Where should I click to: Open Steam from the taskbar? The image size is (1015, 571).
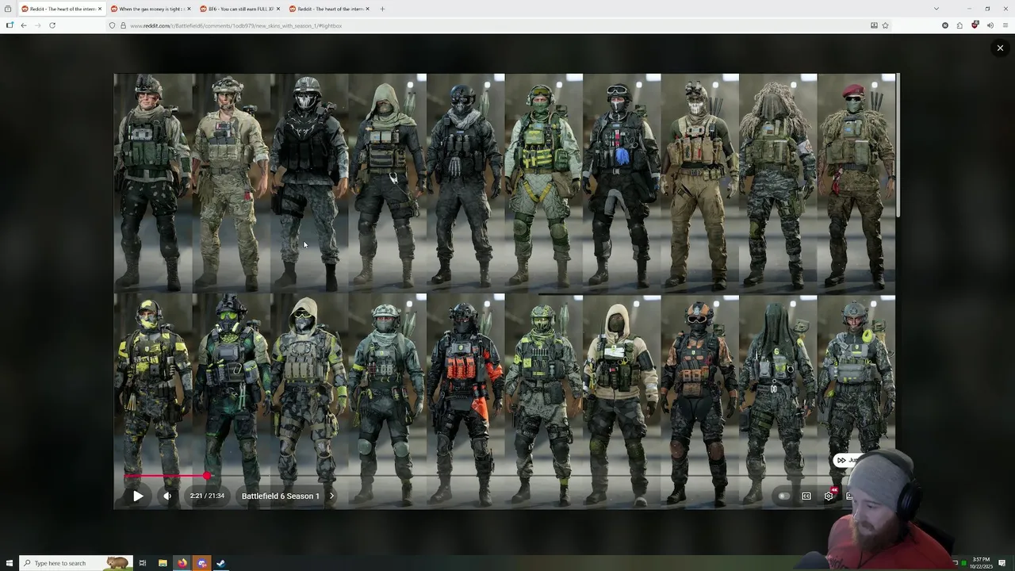pyautogui.click(x=221, y=563)
